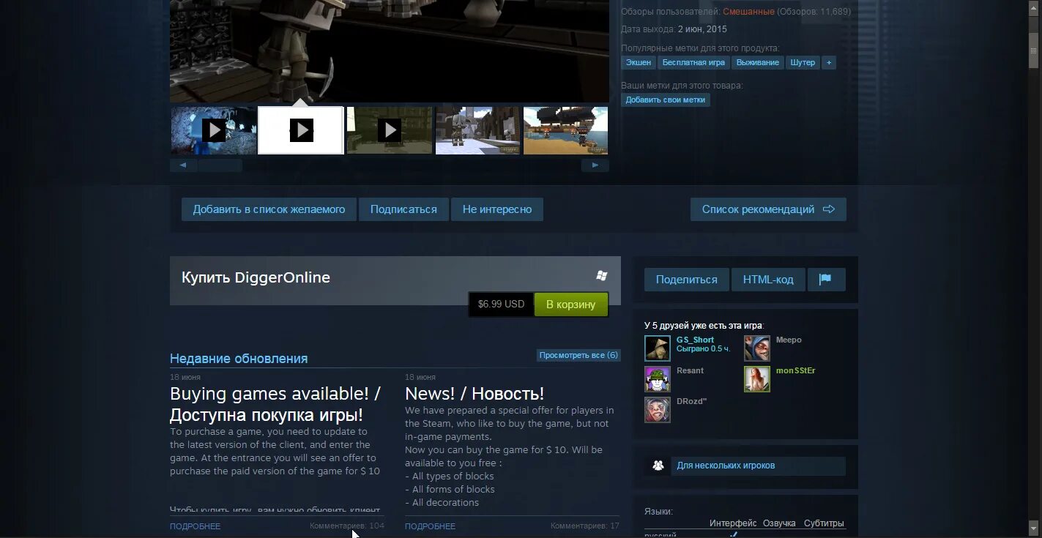Click the main video player area
The height and width of the screenshot is (538, 1042).
pyautogui.click(x=390, y=50)
